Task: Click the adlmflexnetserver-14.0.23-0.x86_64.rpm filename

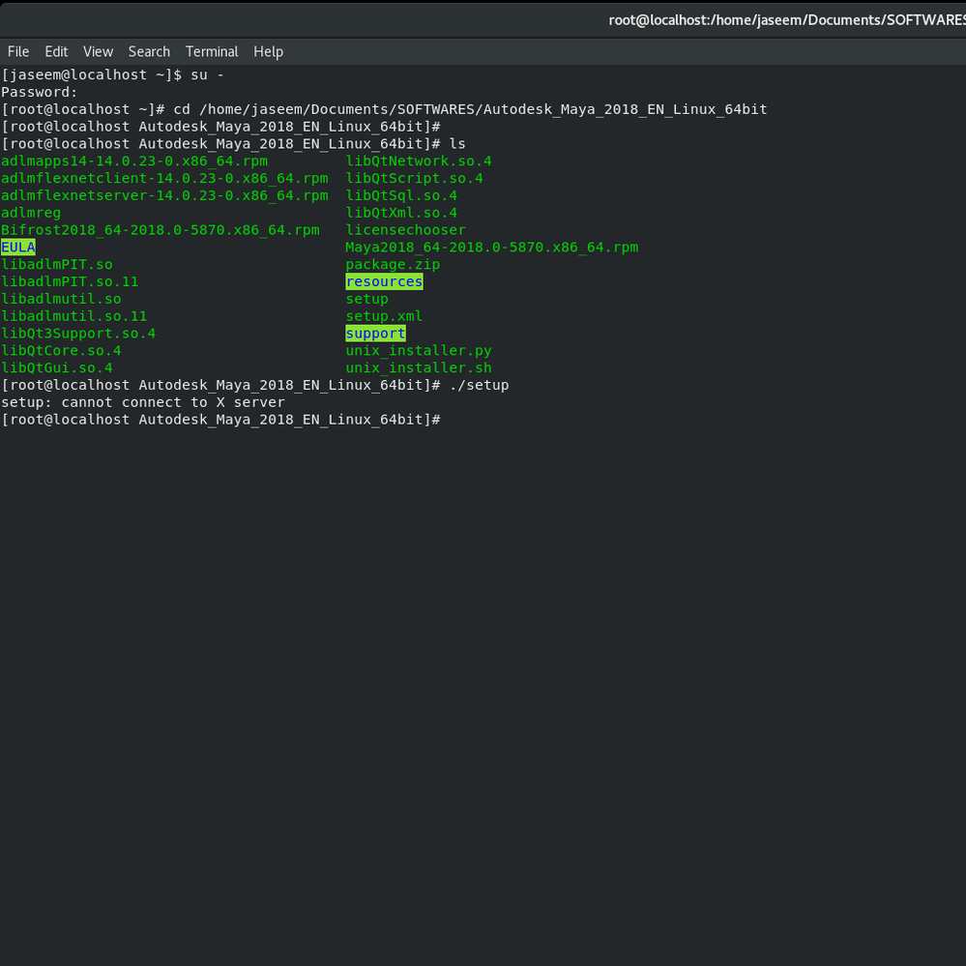Action: click(x=164, y=195)
